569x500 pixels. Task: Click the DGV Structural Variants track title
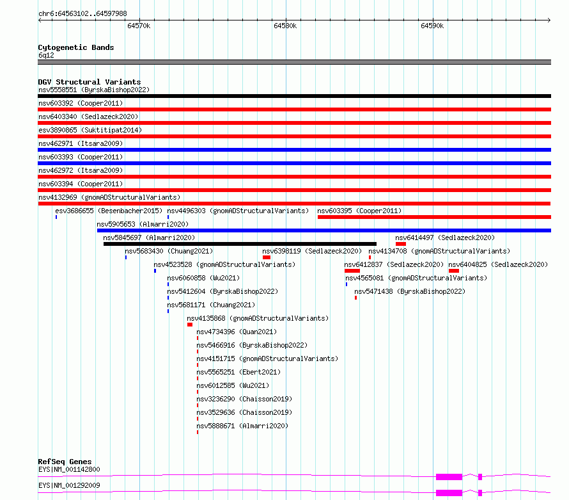pos(90,82)
